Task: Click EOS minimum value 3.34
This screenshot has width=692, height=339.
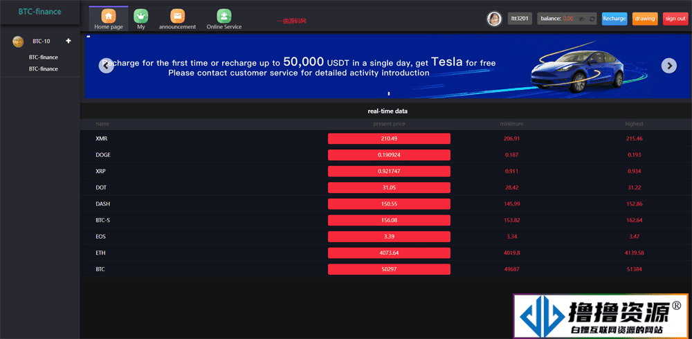Action: point(511,237)
